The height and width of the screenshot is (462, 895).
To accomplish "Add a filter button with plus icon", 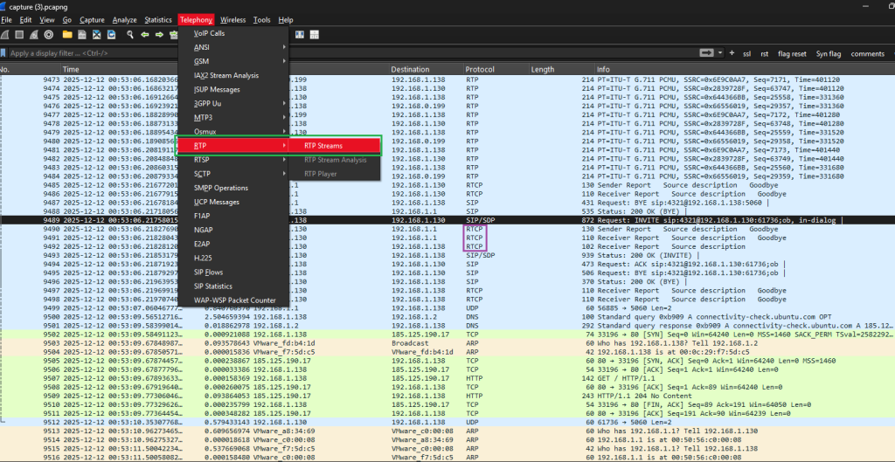I will (732, 53).
